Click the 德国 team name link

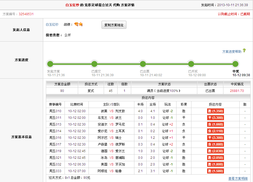pos(104,151)
